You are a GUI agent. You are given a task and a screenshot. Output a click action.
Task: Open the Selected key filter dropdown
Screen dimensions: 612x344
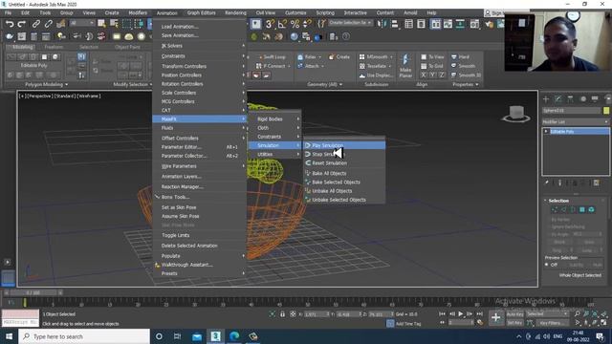[547, 314]
